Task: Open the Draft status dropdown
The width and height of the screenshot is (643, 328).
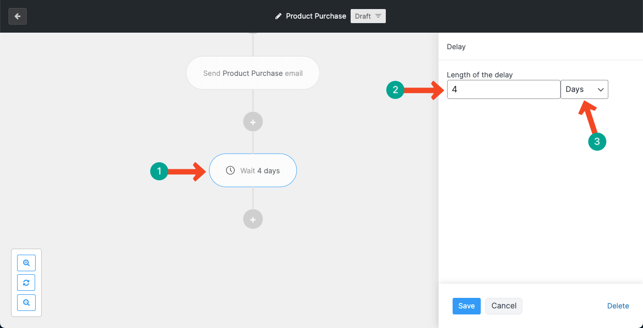Action: [368, 16]
